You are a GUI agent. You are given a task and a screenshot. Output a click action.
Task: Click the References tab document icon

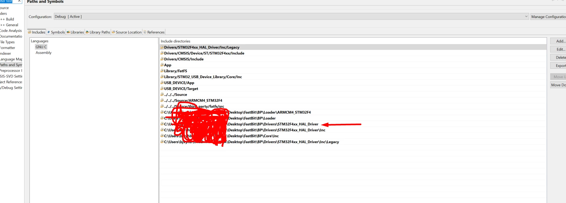pyautogui.click(x=145, y=32)
